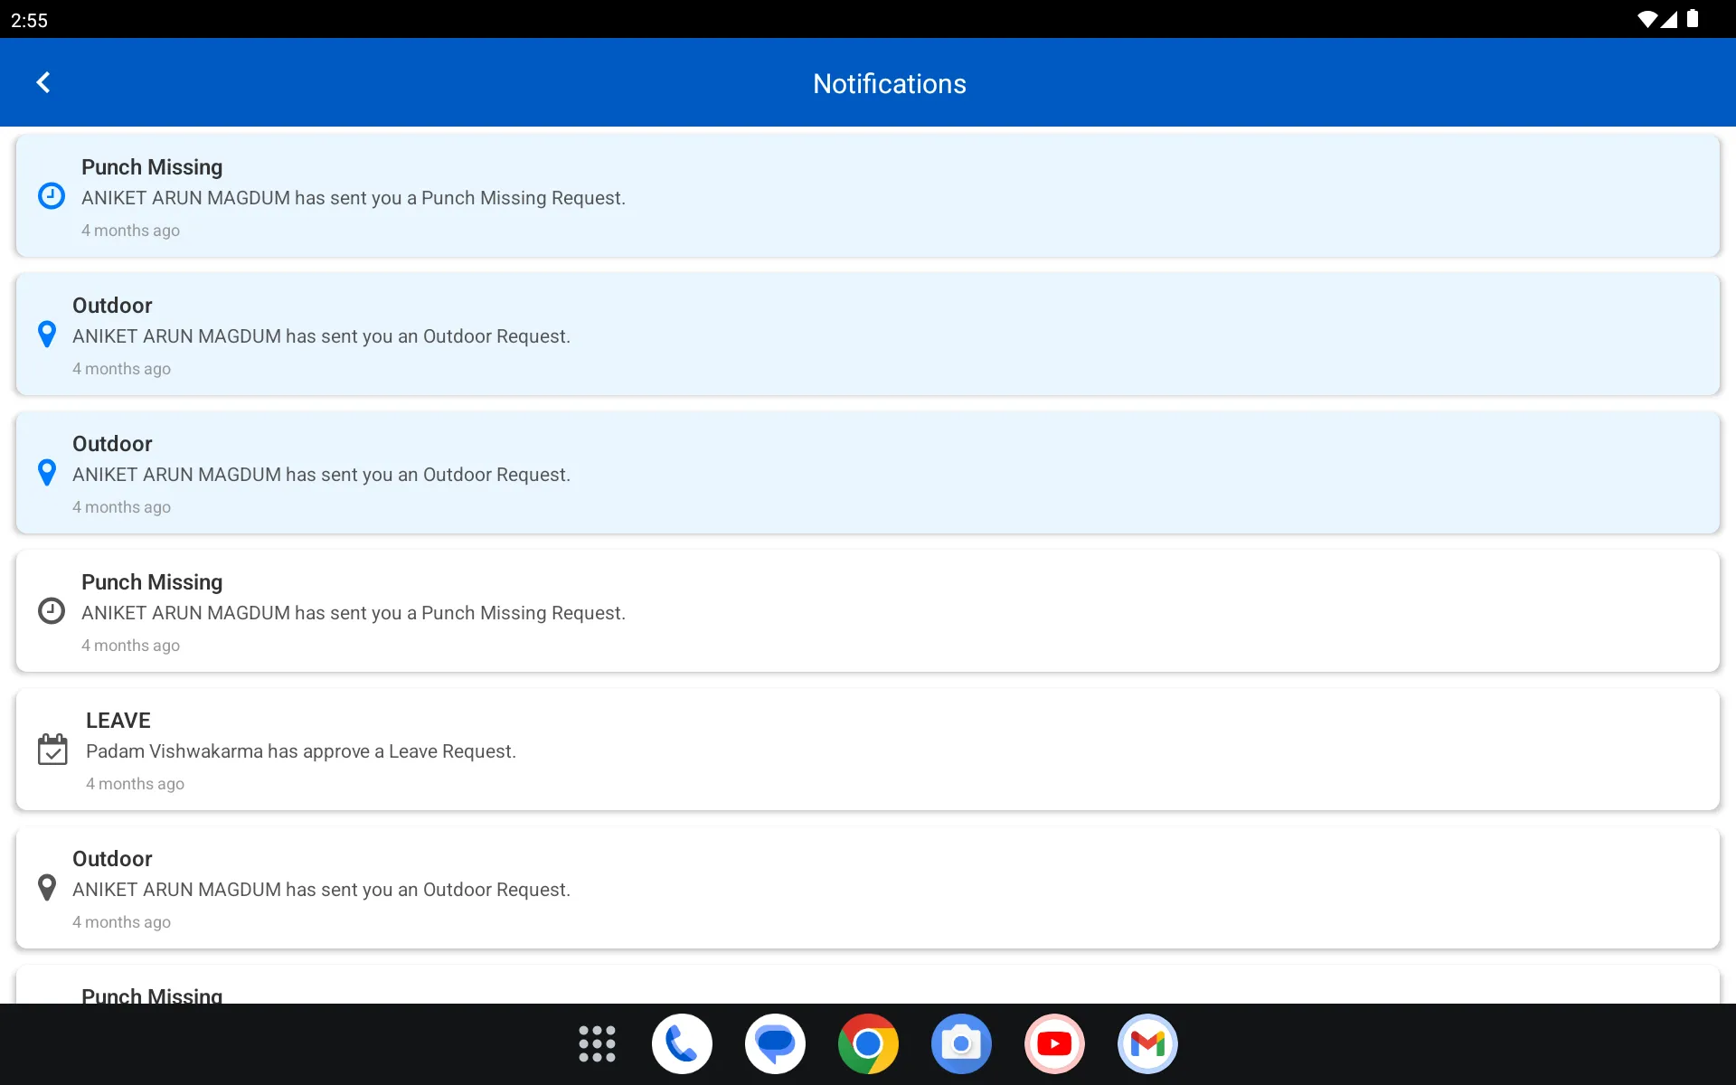
Task: Open the LEAVE notification title
Action: (118, 721)
